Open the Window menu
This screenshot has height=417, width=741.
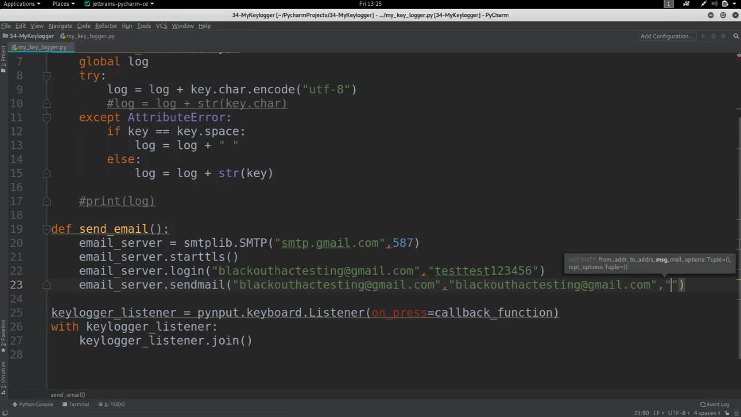[182, 25]
